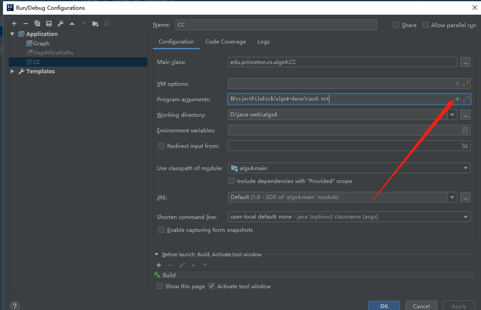The height and width of the screenshot is (310, 481).
Task: Click the Cancel button
Action: point(421,306)
